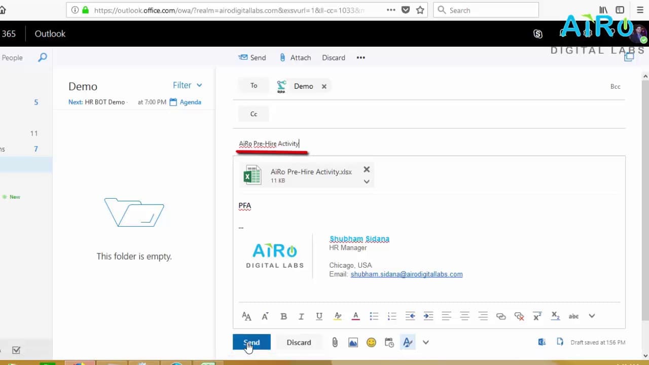Click the blue Send button at bottom
Viewport: 649px width, 365px height.
point(251,343)
